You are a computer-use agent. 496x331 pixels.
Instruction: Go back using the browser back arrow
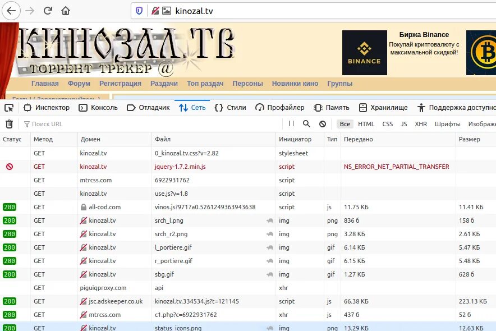(x=11, y=11)
